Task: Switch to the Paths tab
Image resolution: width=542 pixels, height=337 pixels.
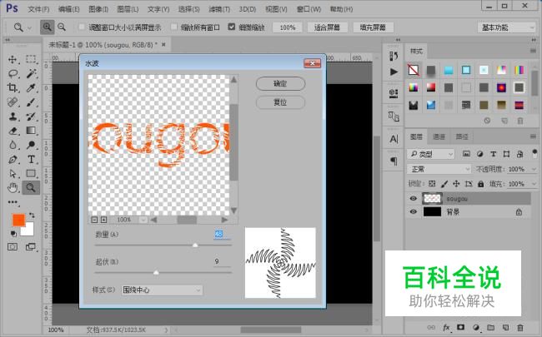Action: 462,137
